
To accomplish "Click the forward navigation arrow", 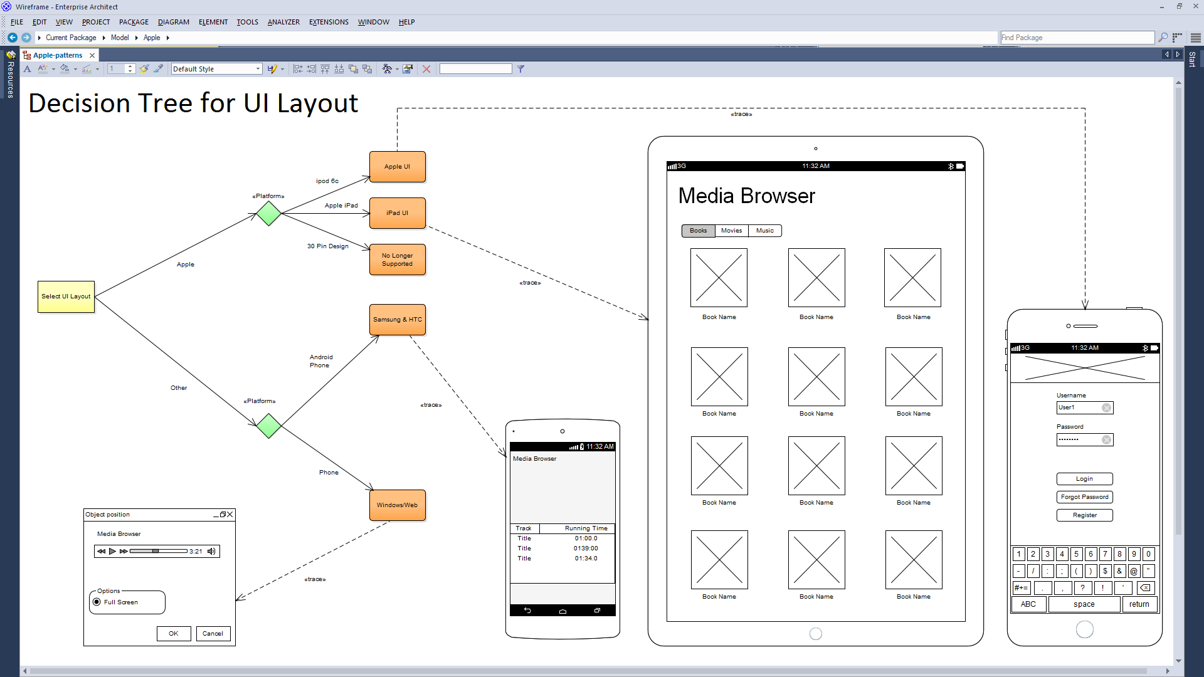I will pyautogui.click(x=26, y=38).
